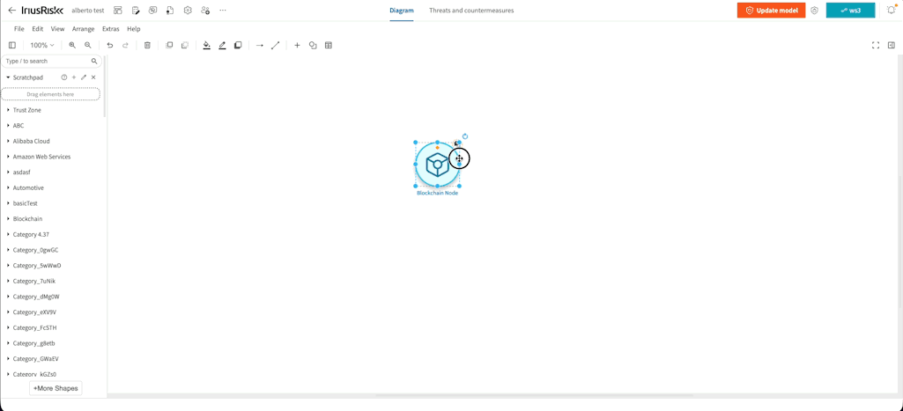Screen dimensions: 903x411
Task: Expand the Amazon Web Services category
Action: click(x=41, y=157)
